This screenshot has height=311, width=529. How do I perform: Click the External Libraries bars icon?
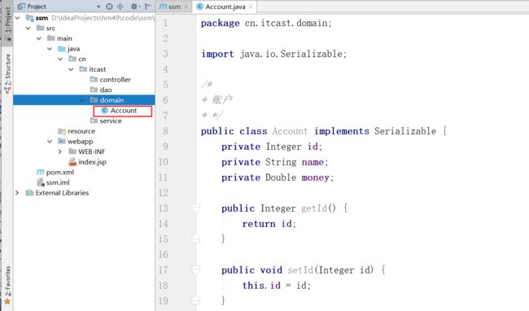pos(29,193)
